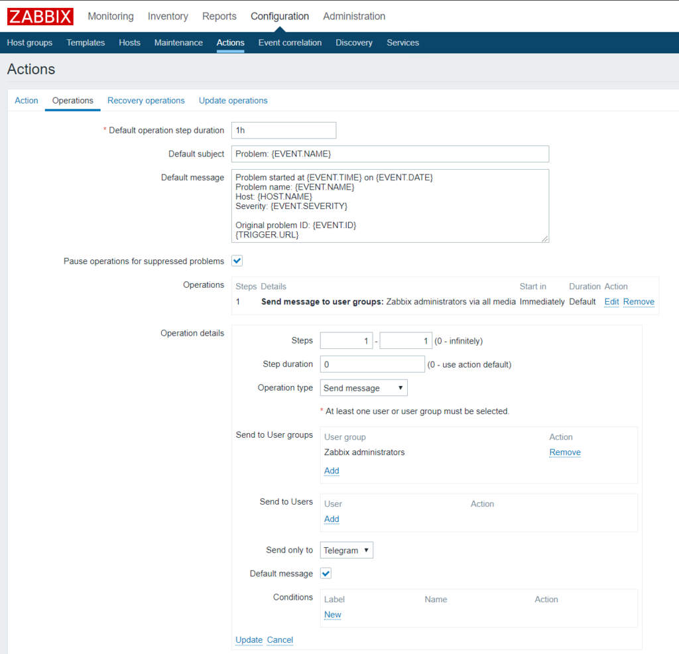This screenshot has width=679, height=654.
Task: Open Hosts in configuration submenu
Action: tap(129, 42)
